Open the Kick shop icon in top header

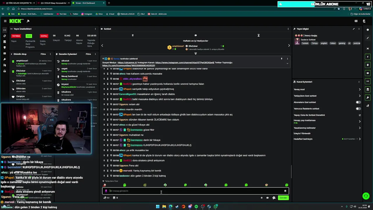pos(356,21)
